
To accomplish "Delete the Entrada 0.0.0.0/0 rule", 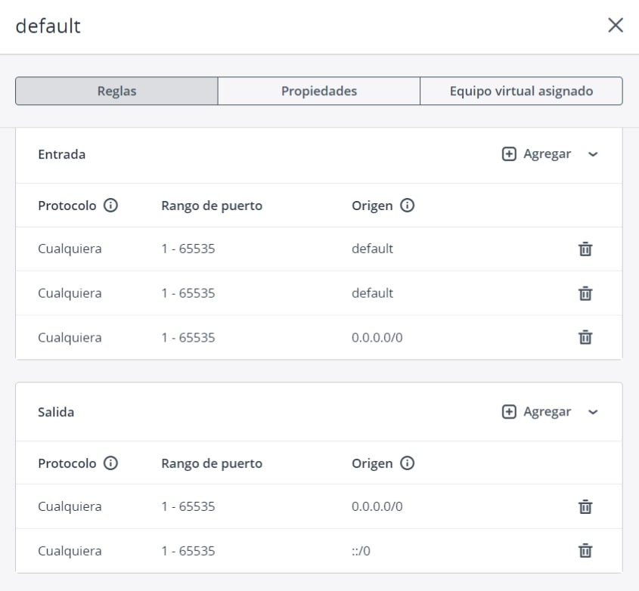I will click(585, 337).
